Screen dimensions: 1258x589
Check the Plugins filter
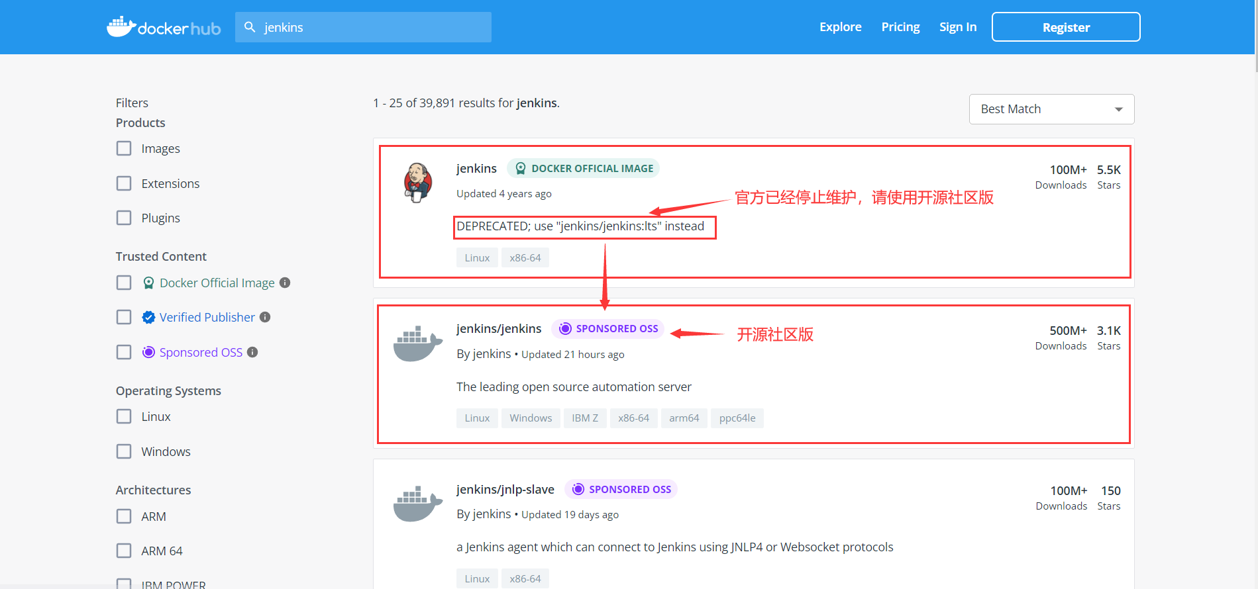click(x=124, y=218)
